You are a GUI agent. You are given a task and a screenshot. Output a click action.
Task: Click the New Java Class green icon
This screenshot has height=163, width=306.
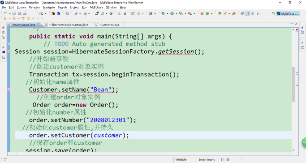point(207,13)
